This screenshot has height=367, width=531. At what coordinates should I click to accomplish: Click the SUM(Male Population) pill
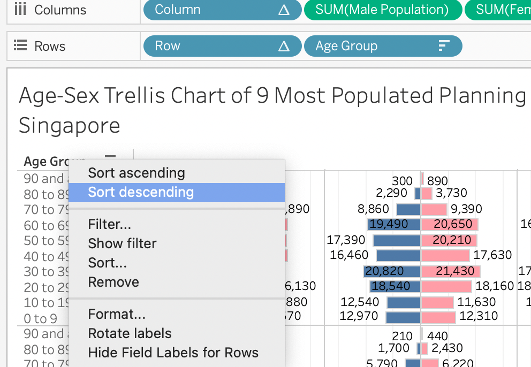pos(382,10)
